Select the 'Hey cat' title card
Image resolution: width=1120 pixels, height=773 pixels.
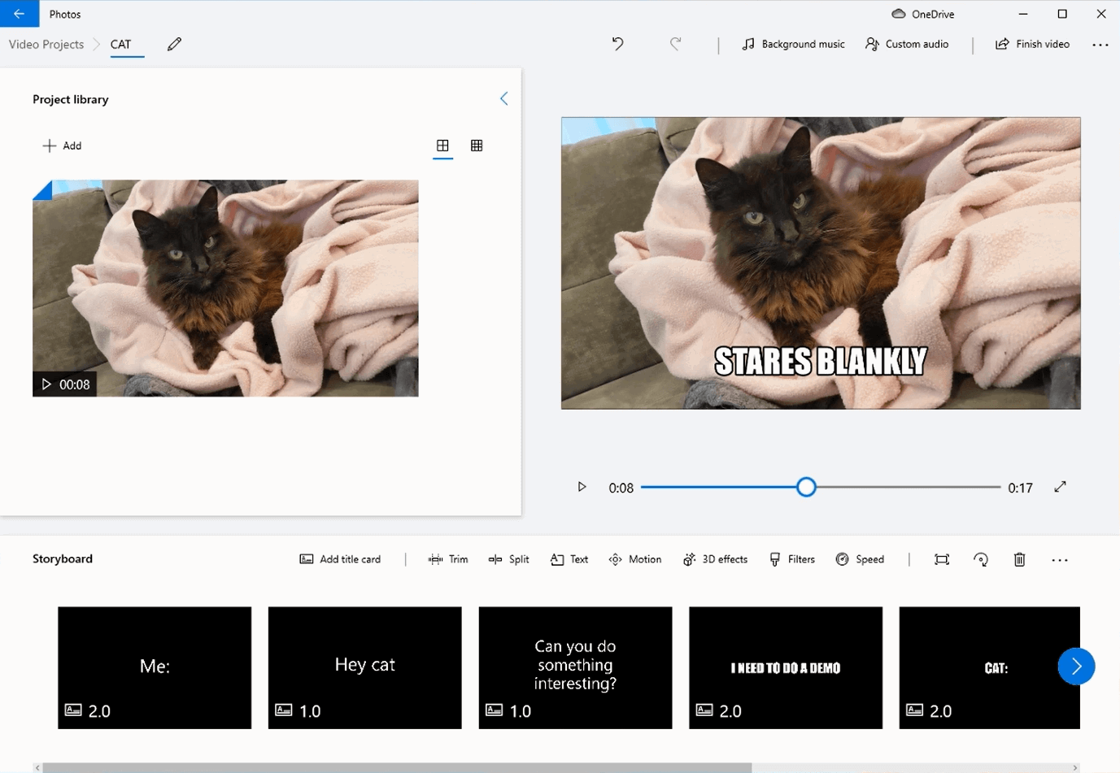coord(364,667)
